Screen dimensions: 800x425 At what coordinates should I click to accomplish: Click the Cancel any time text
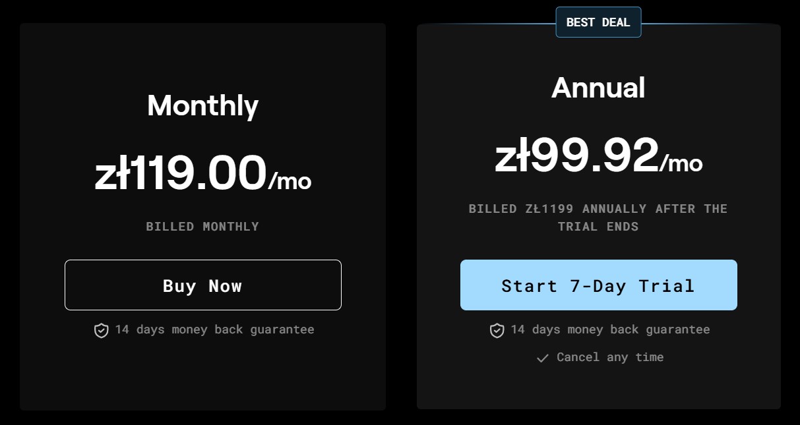(x=610, y=357)
